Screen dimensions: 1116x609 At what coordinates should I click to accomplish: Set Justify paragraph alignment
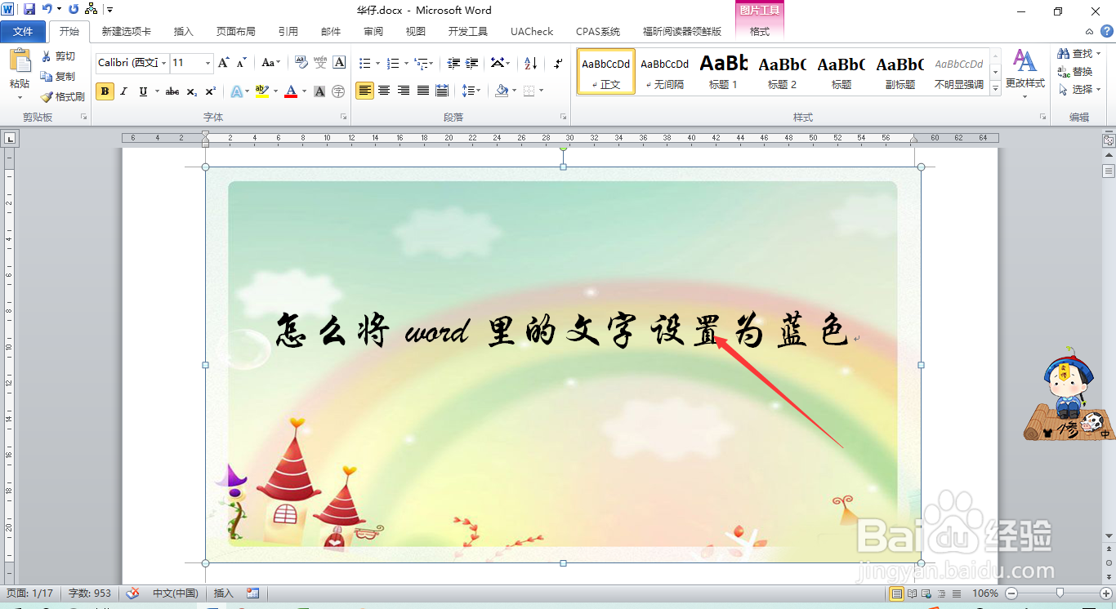click(423, 91)
